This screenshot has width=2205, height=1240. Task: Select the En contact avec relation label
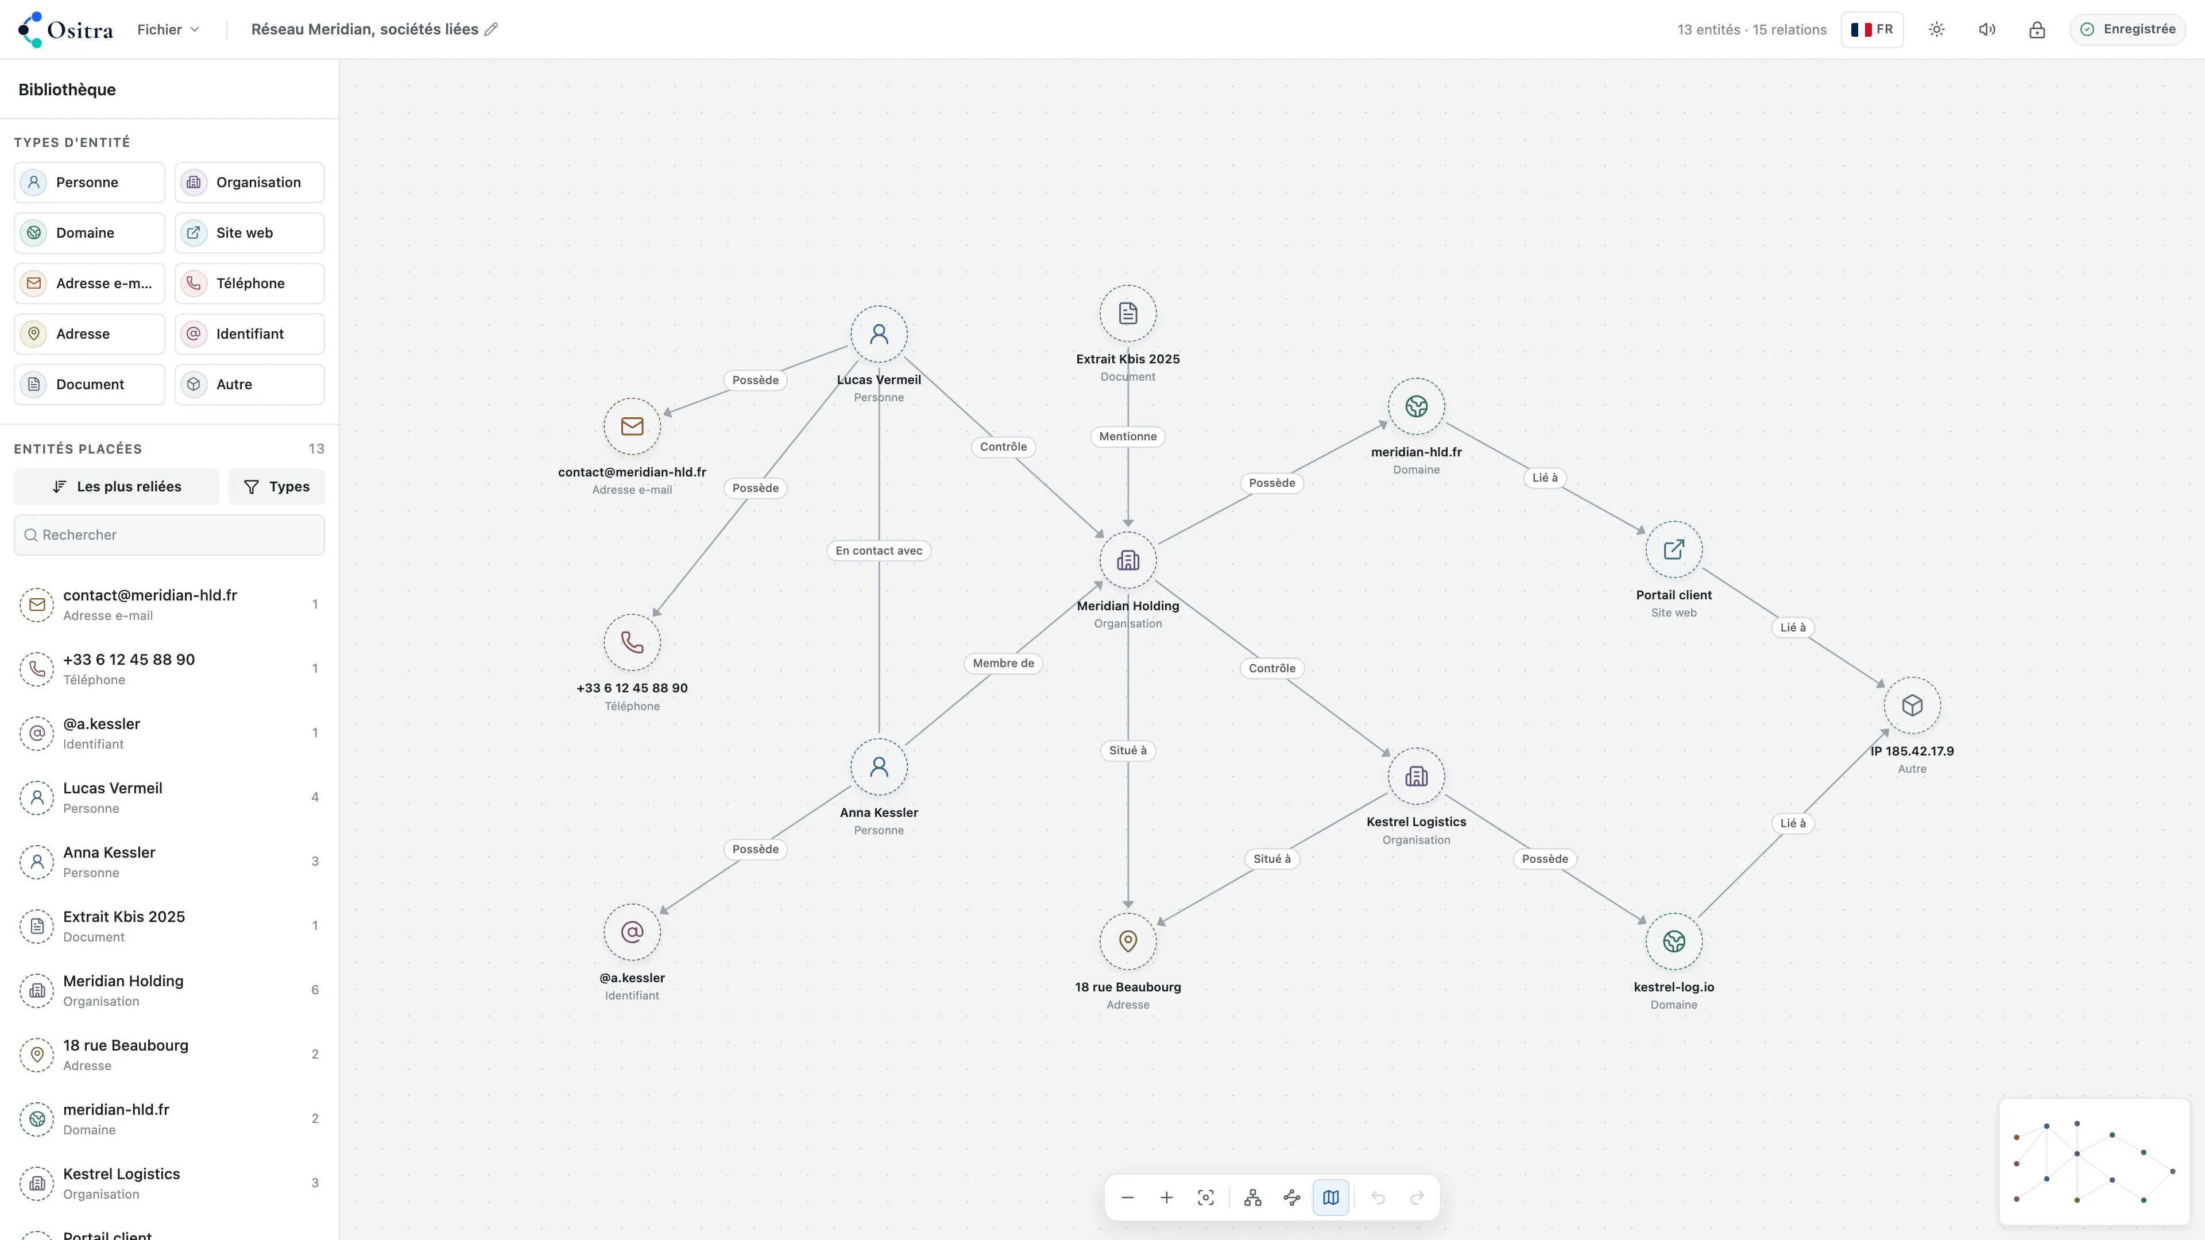[x=879, y=551]
